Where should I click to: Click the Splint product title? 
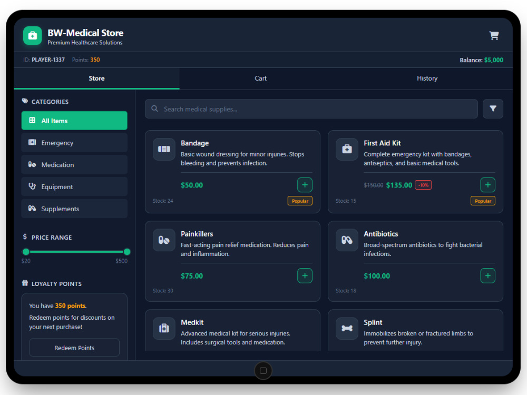[373, 322]
